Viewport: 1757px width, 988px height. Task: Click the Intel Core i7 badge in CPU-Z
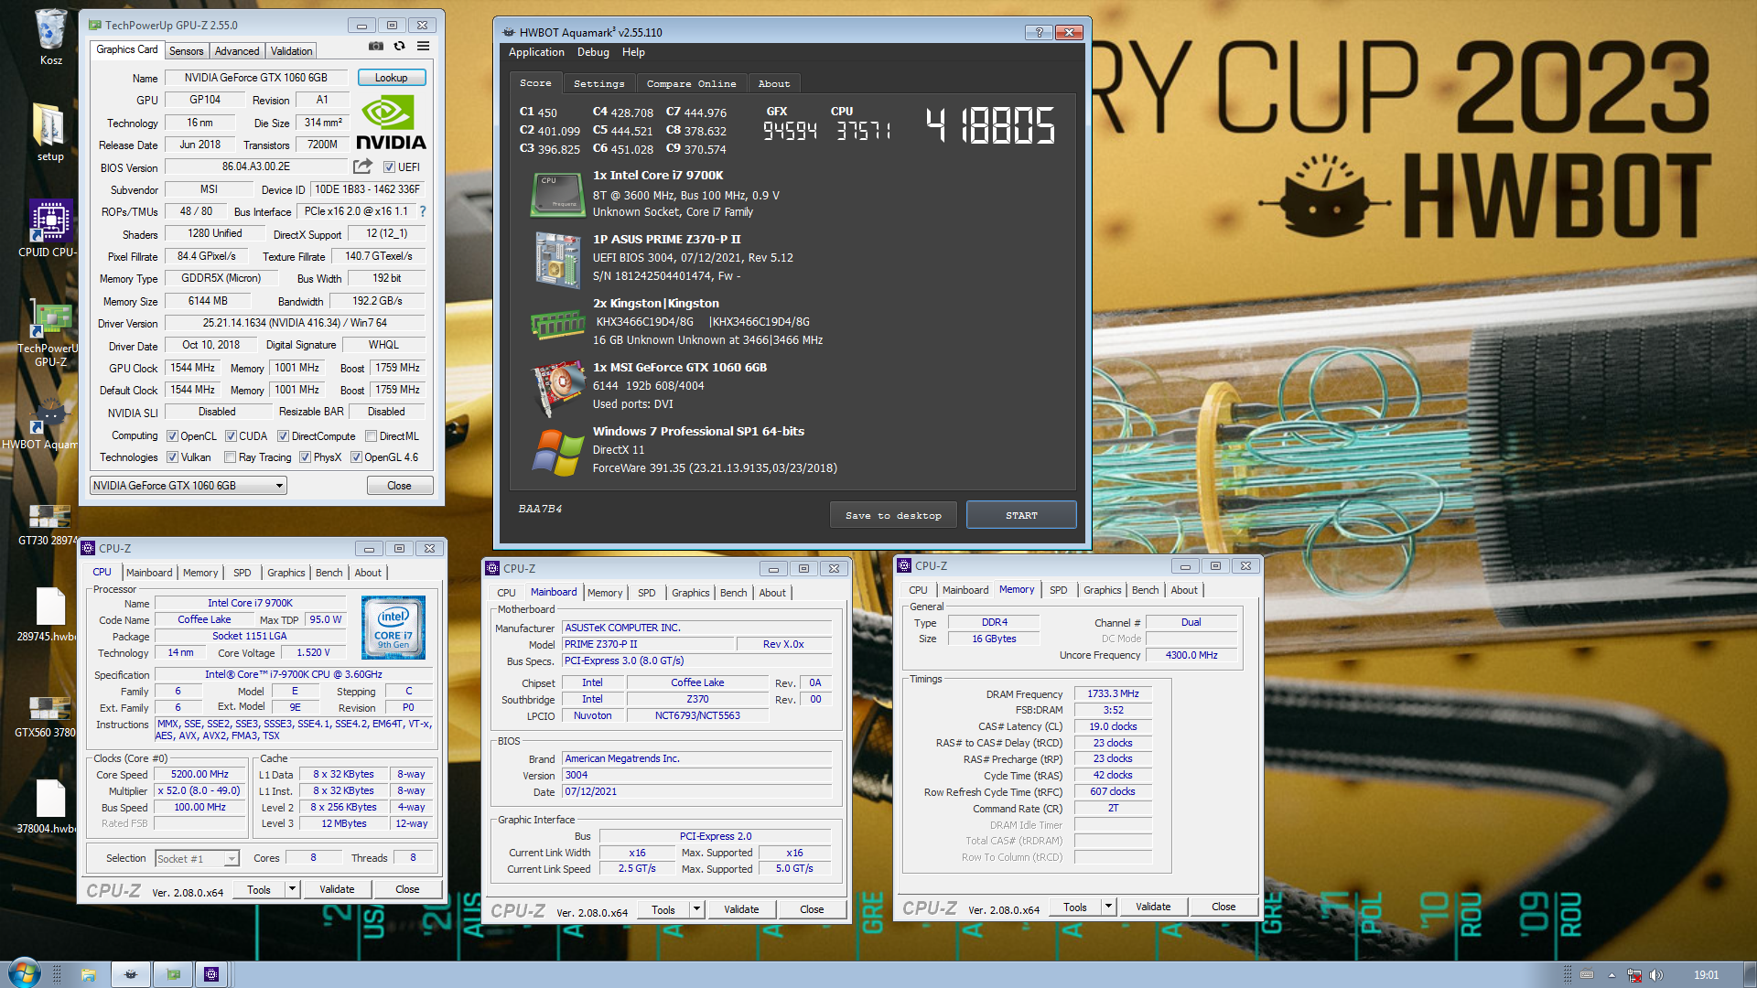pos(393,628)
